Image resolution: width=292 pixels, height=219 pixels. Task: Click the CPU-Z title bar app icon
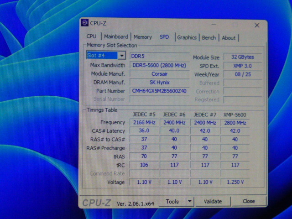point(85,23)
